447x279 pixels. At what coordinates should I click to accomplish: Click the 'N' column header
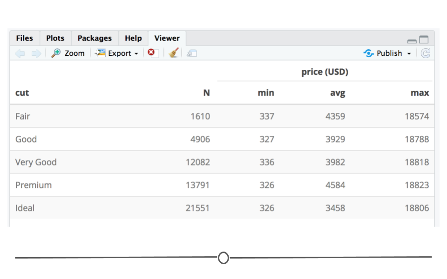click(x=206, y=93)
